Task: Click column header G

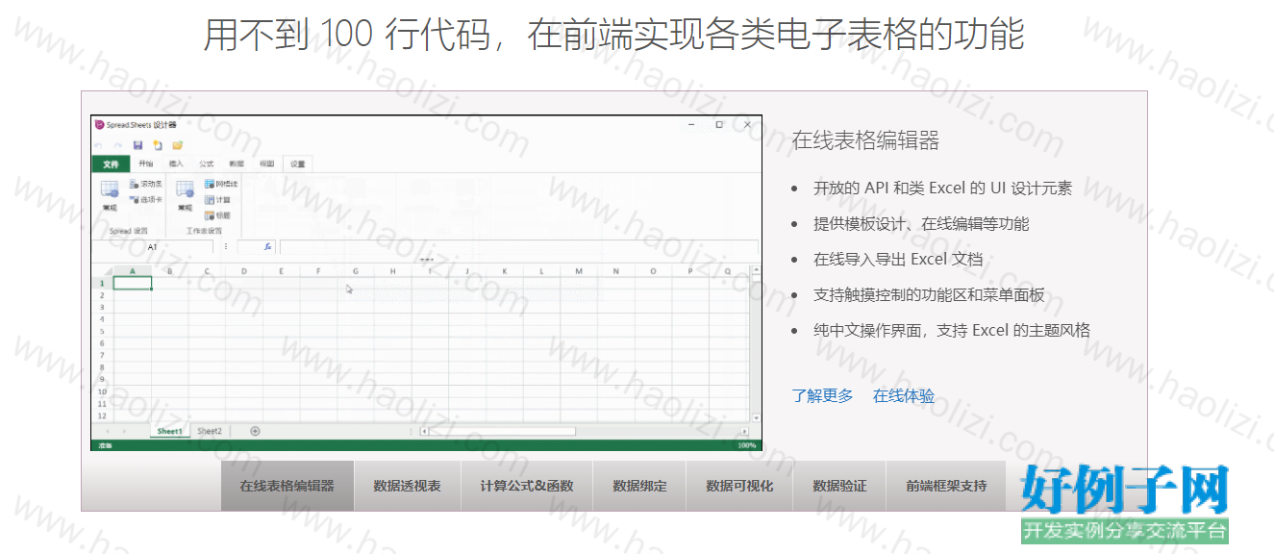Action: pyautogui.click(x=356, y=271)
